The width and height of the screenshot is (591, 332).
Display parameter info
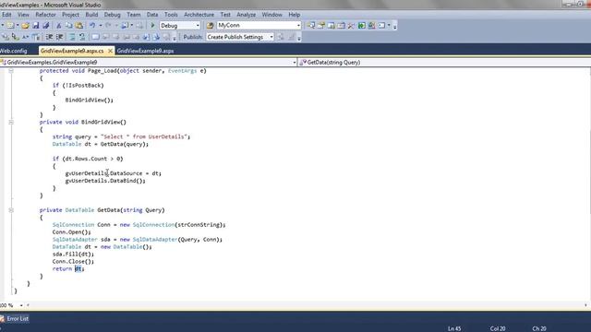pos(15,37)
